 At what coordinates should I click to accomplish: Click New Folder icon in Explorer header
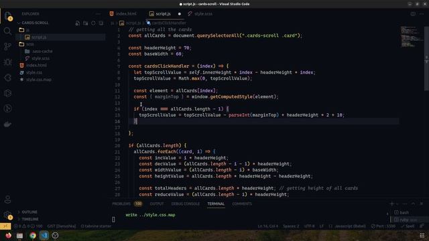86,23
